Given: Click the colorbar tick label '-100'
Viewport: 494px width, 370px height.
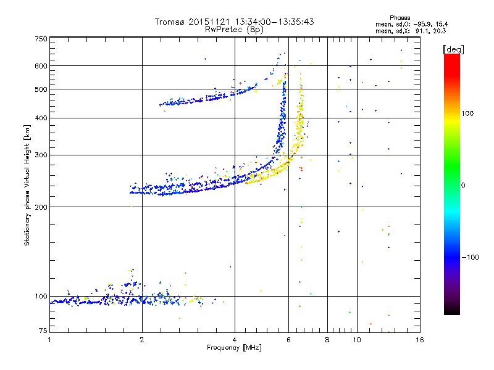Looking at the screenshot, I should pos(470,257).
